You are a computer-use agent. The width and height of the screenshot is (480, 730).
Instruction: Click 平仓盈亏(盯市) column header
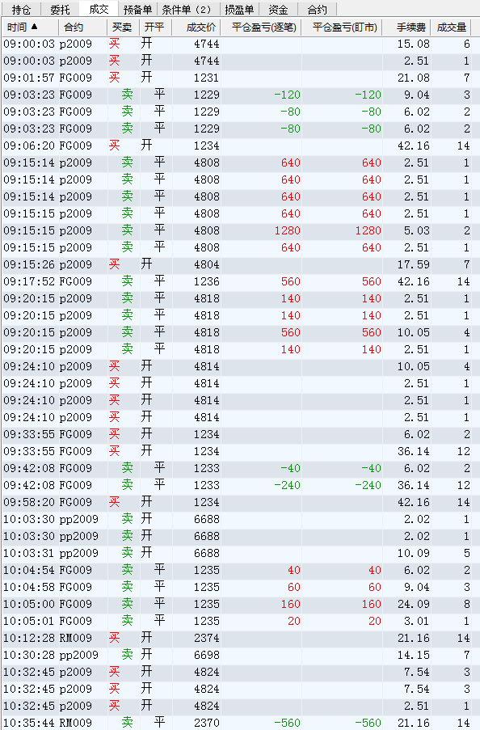click(x=342, y=27)
